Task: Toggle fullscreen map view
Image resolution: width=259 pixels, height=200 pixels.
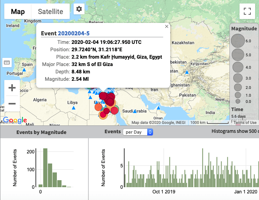Action: 247,11
